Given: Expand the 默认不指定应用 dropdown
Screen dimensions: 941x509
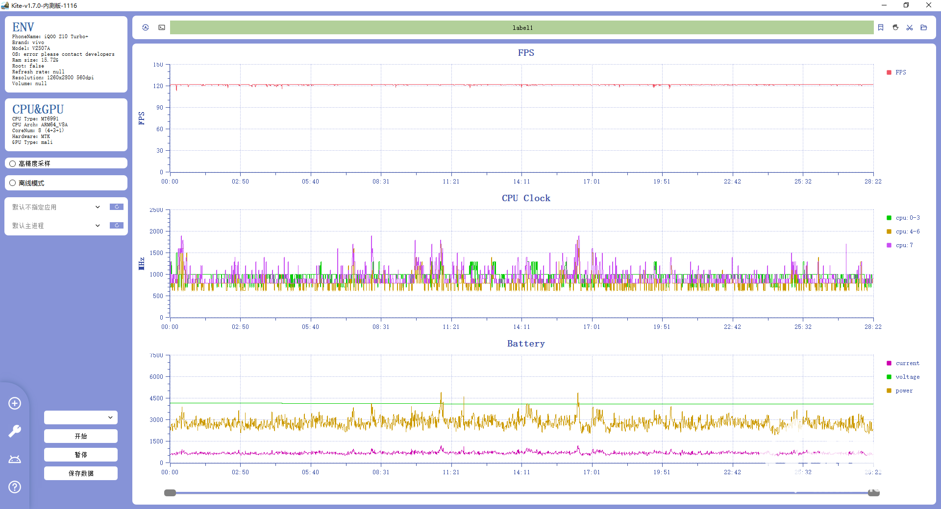Looking at the screenshot, I should tap(56, 207).
